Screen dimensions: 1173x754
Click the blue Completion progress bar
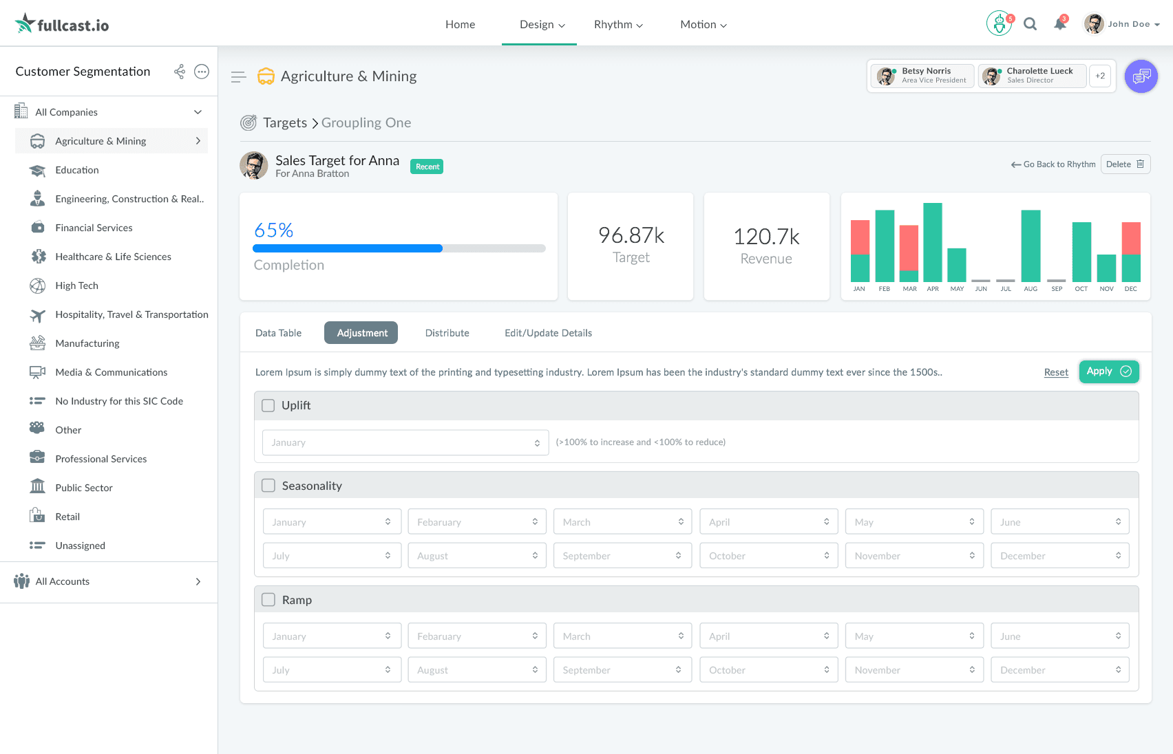(x=348, y=248)
